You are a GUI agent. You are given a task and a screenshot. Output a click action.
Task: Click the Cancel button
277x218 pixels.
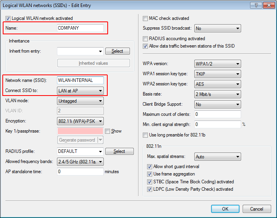point(256,209)
